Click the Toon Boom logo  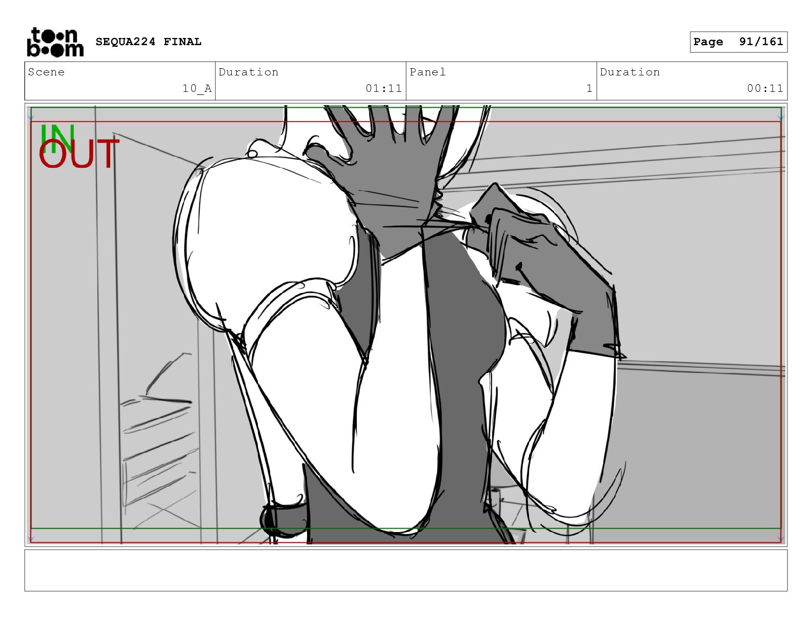[55, 42]
